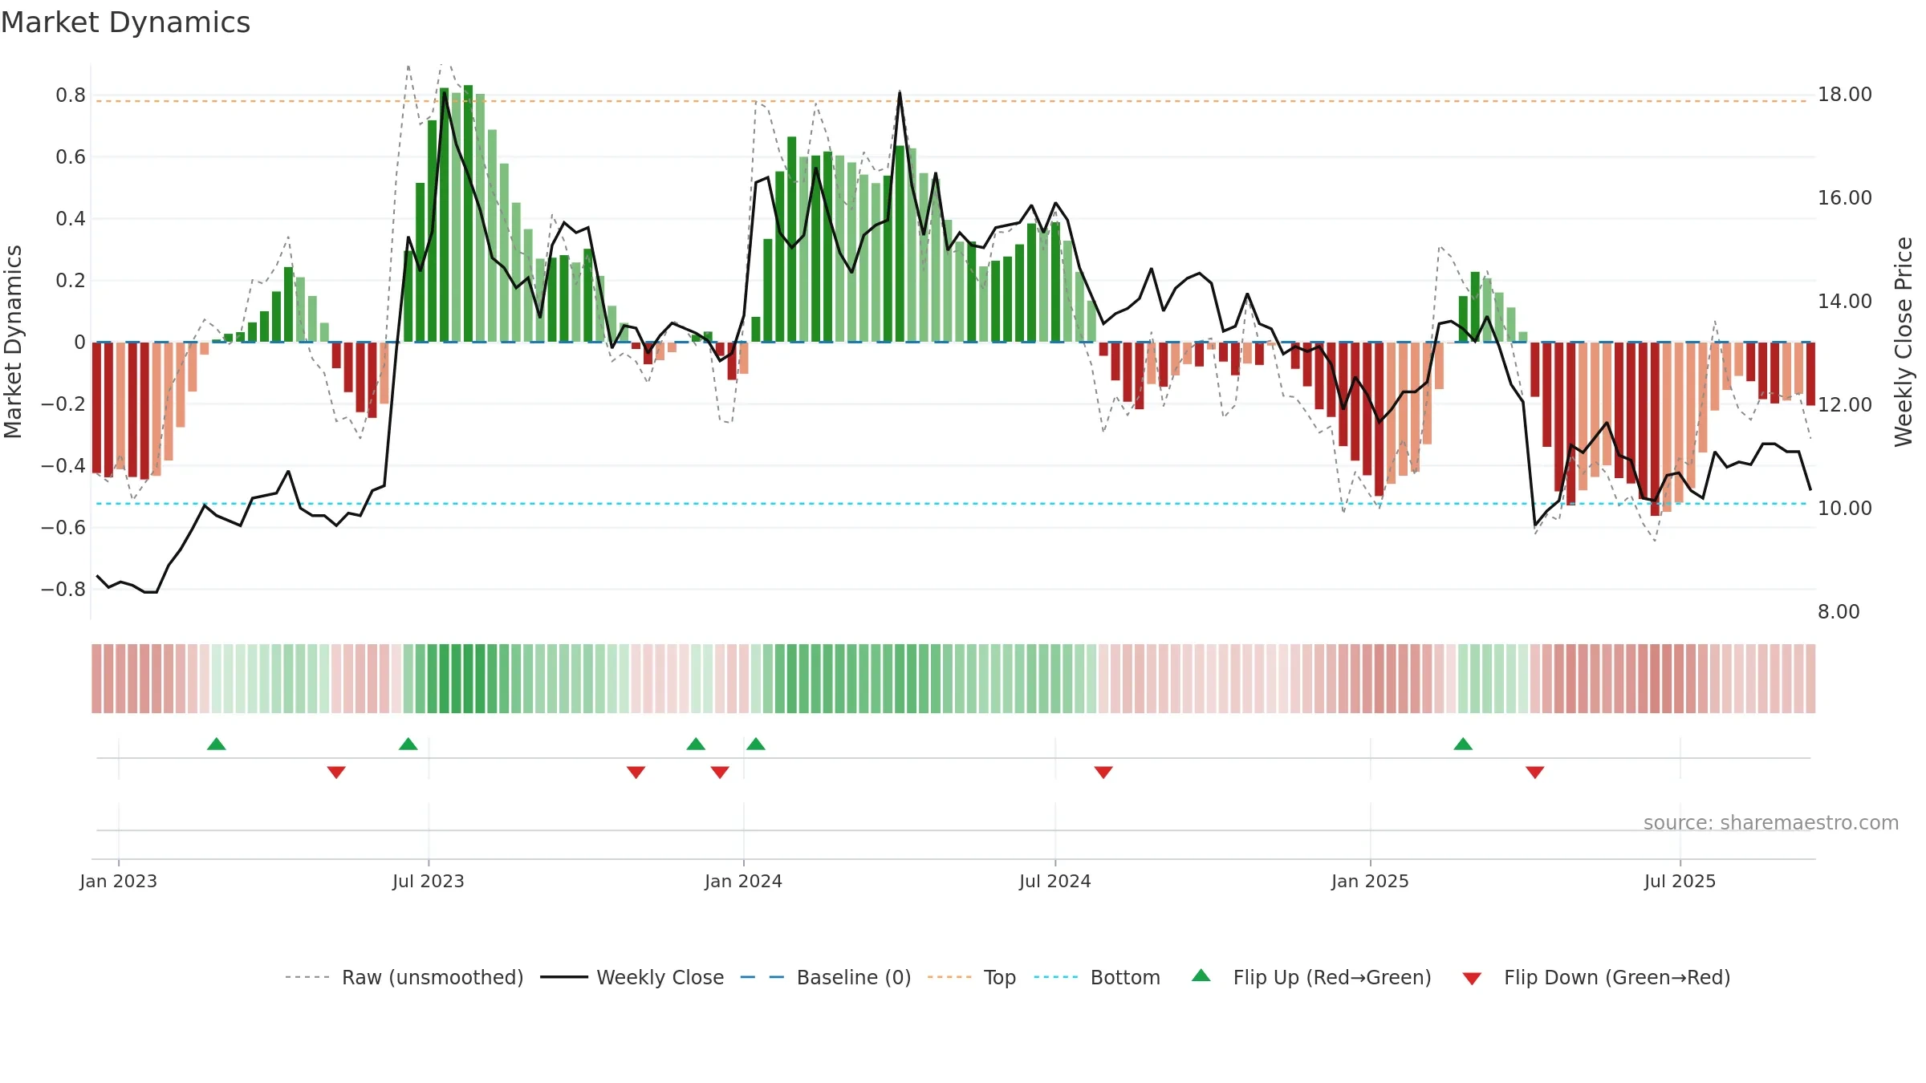Image resolution: width=1926 pixels, height=1083 pixels.
Task: Click the orange dashed Top threshold line
Action: 952,101
